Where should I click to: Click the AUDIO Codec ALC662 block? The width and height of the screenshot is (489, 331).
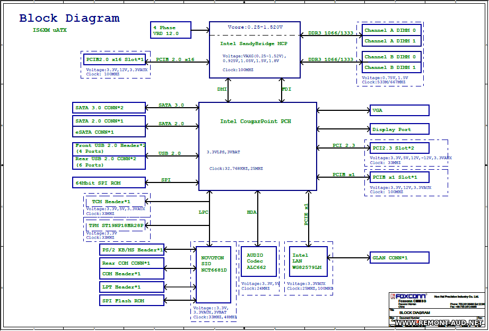[259, 262]
